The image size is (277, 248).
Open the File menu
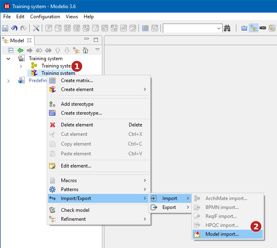tap(7, 17)
